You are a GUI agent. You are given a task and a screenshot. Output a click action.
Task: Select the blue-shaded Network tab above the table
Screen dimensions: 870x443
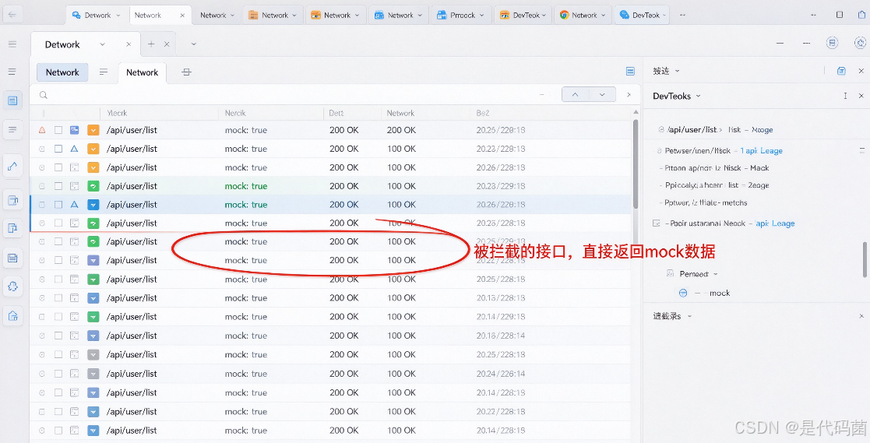[62, 72]
